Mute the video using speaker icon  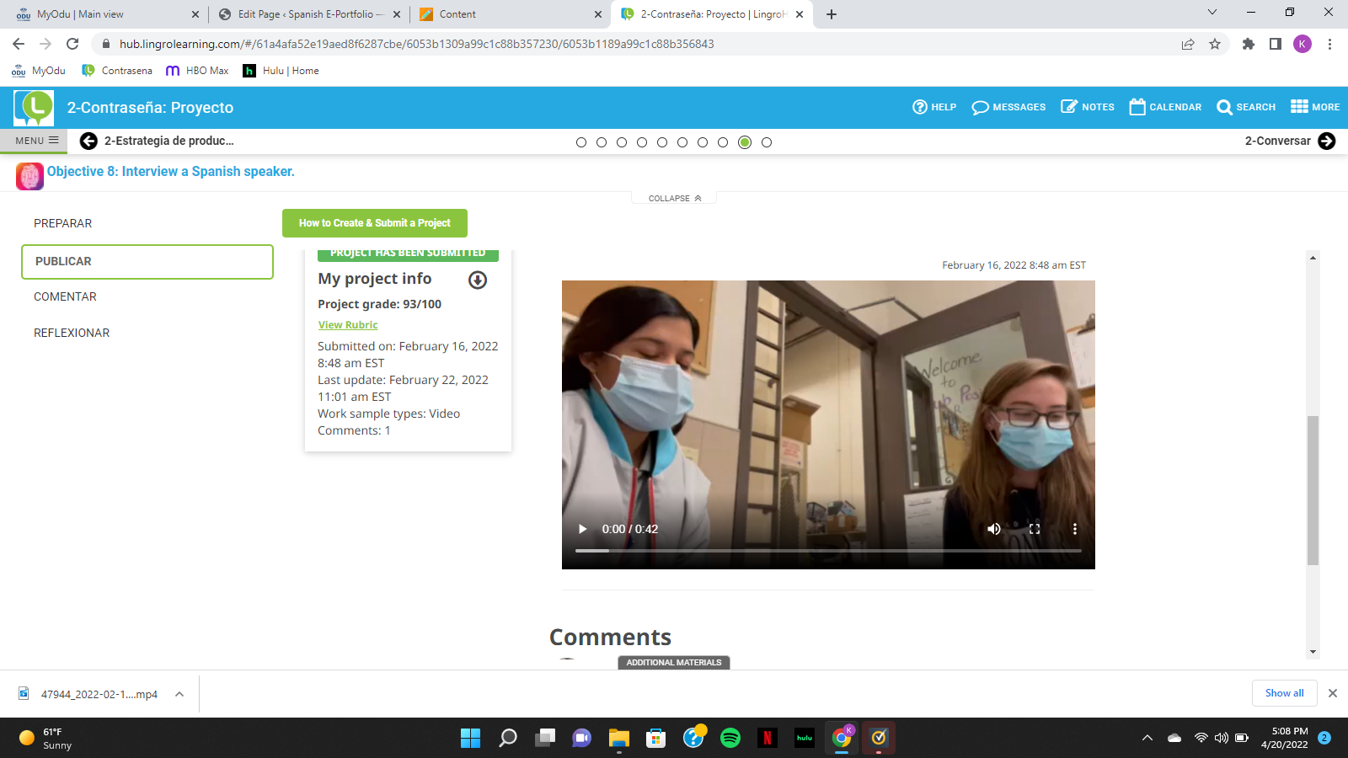tap(994, 529)
